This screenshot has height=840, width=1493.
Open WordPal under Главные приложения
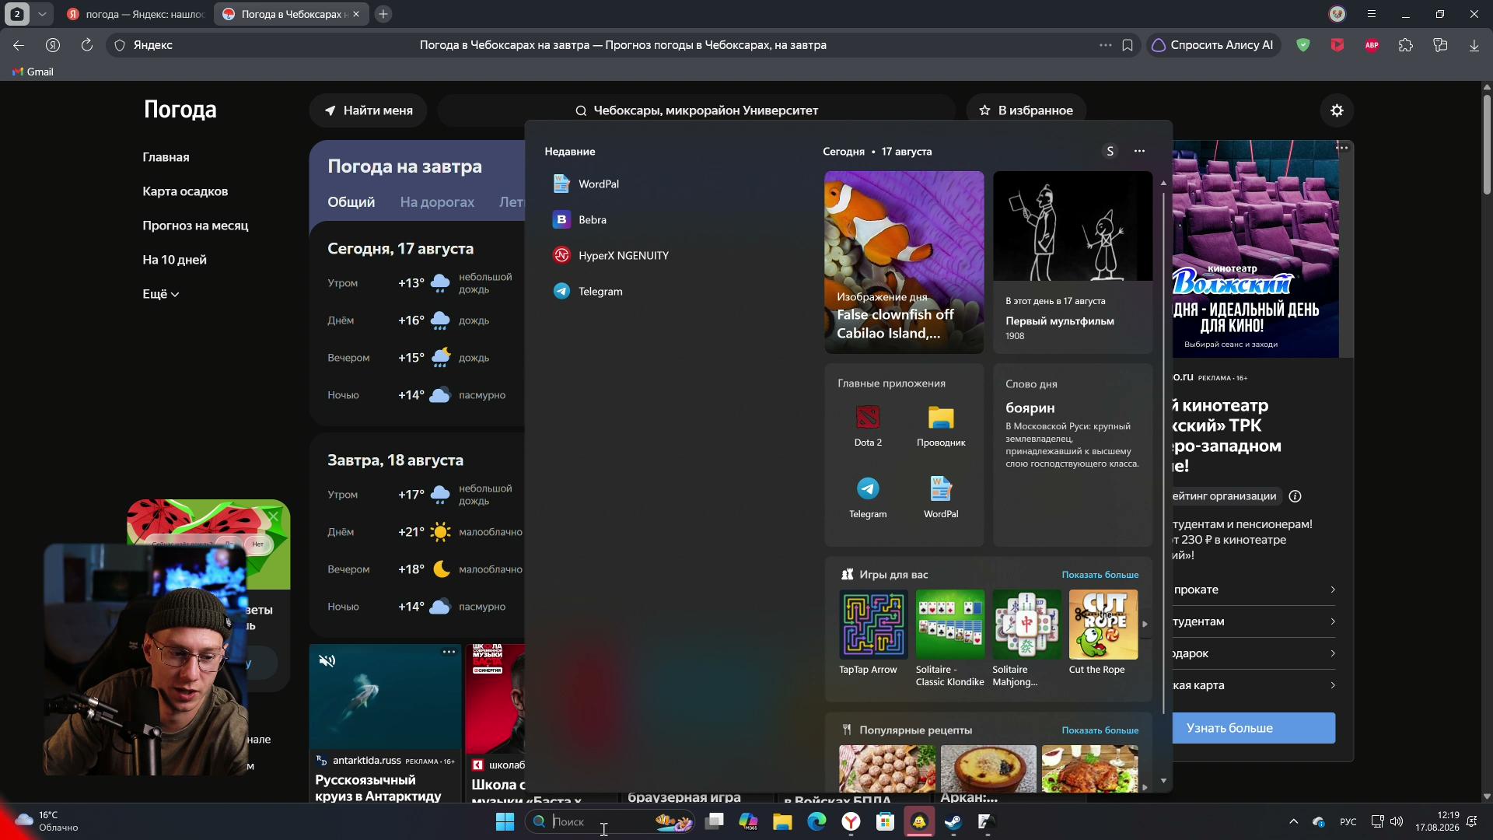point(941,498)
